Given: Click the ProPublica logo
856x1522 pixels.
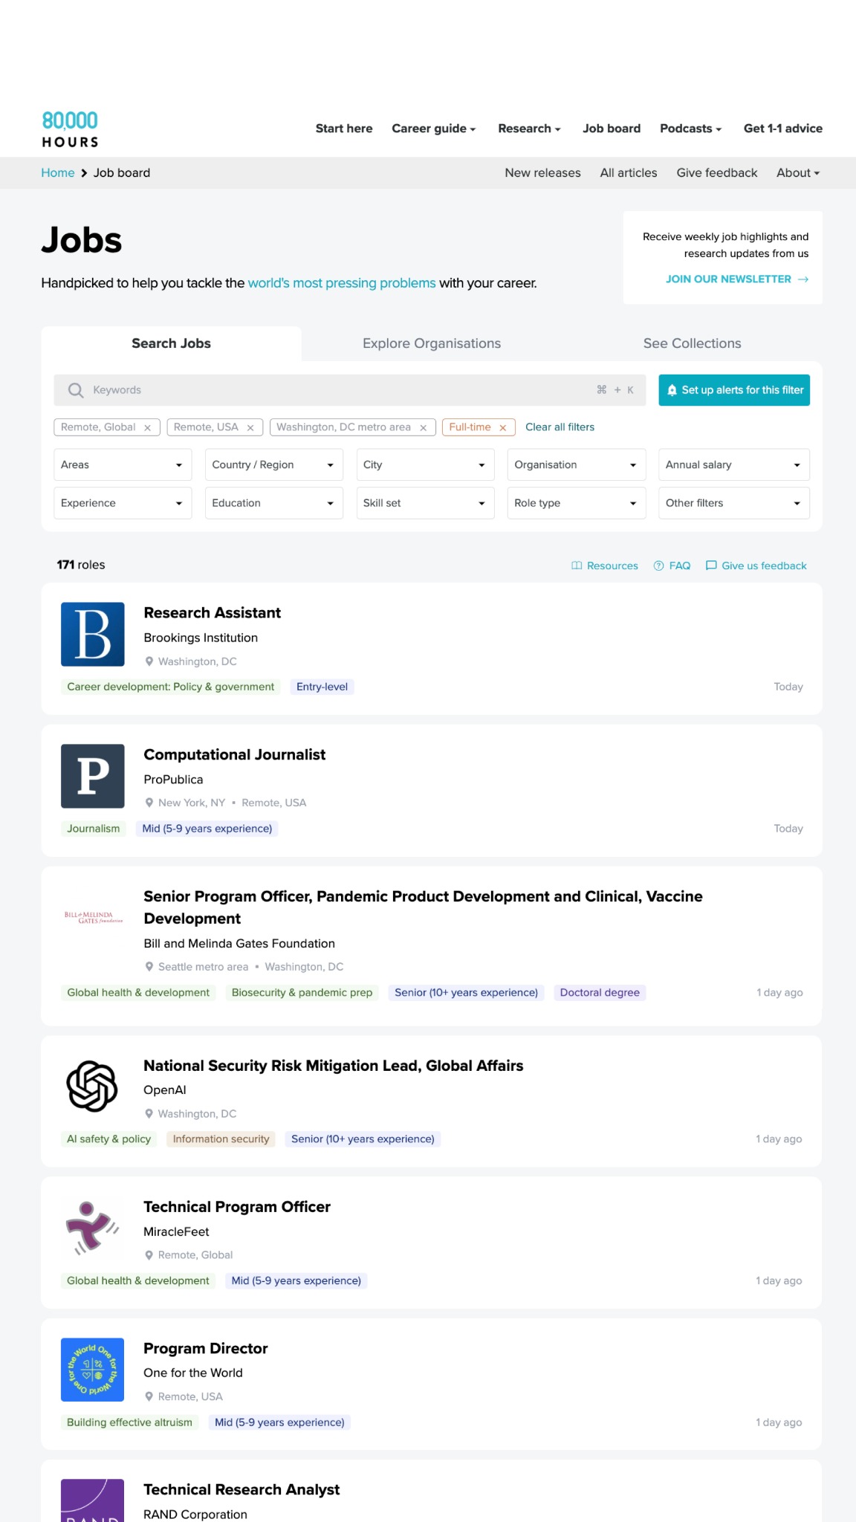Looking at the screenshot, I should pos(93,776).
